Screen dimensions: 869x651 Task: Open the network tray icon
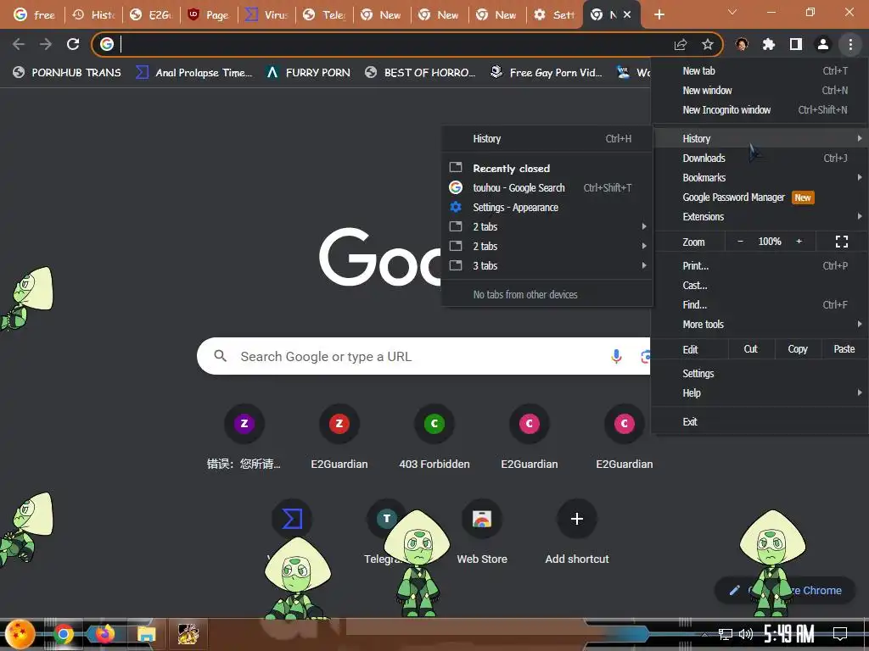(725, 634)
